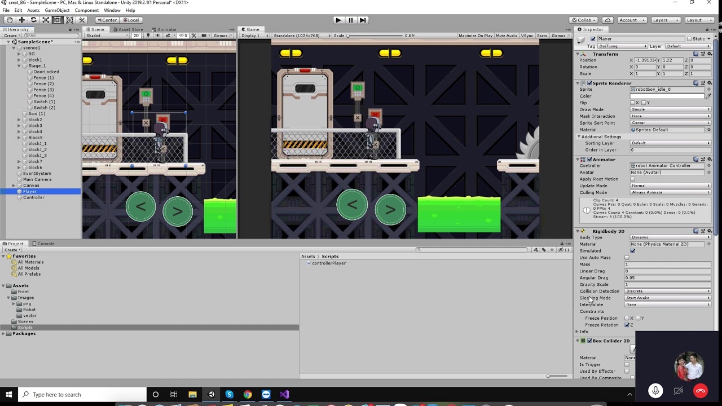Toggle the Player active checkbox
The width and height of the screenshot is (722, 406).
[x=593, y=39]
